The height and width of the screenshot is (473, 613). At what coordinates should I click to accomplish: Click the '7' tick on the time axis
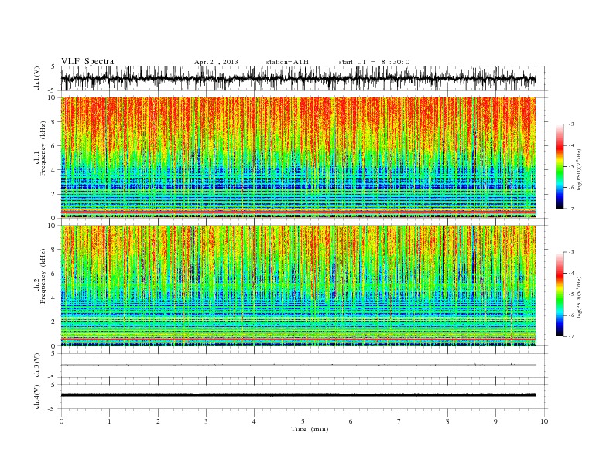[x=399, y=421]
